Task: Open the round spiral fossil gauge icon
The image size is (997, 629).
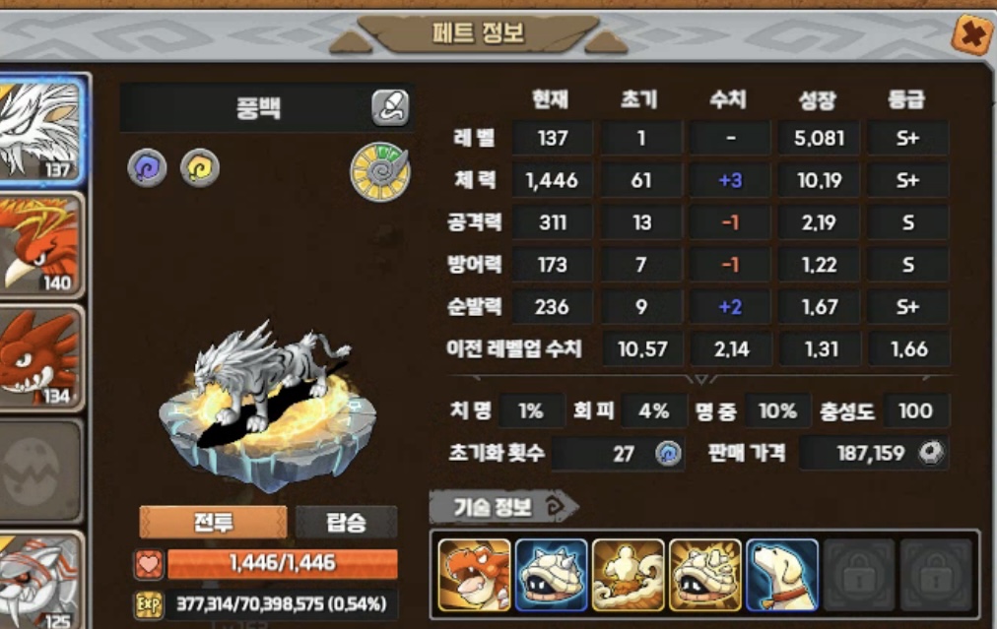Action: click(x=380, y=171)
